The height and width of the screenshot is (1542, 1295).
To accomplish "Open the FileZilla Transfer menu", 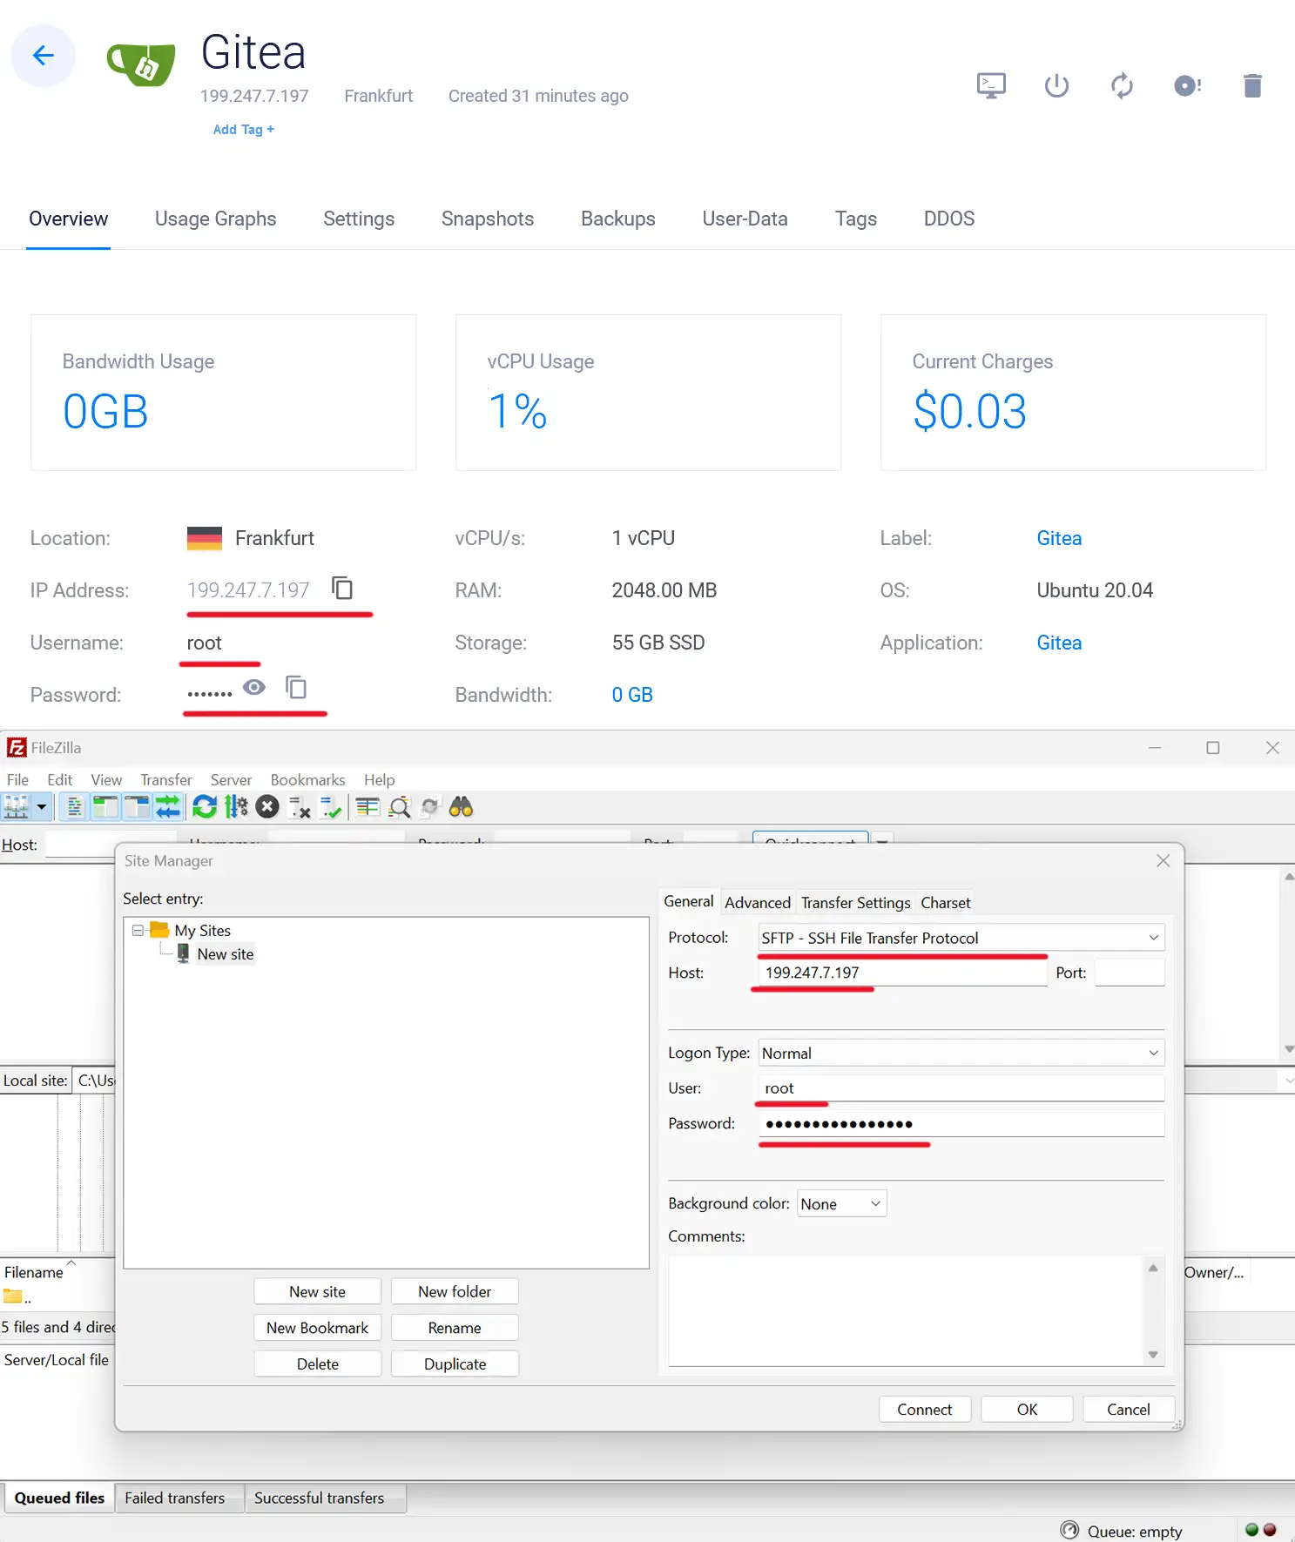I will pyautogui.click(x=166, y=779).
